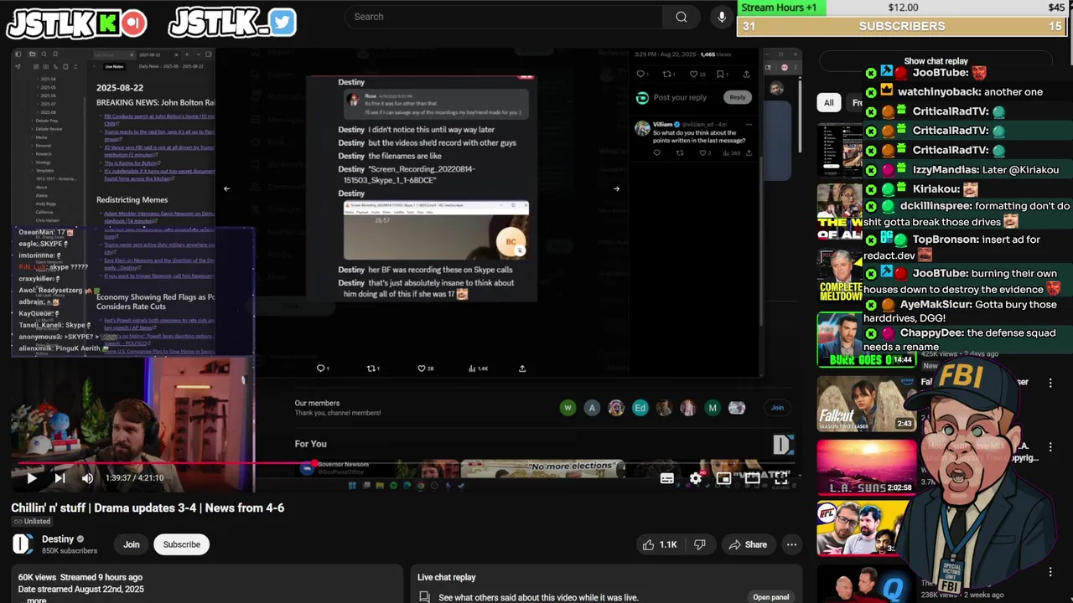Viewport: 1073px width, 603px height.
Task: Toggle subtitles with the CC icon
Action: pos(666,478)
